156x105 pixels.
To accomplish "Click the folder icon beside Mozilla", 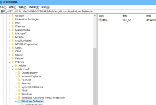I will tap(13, 37).
